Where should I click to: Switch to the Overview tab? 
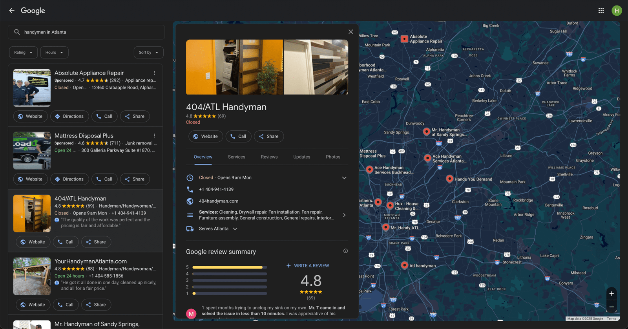pyautogui.click(x=203, y=157)
